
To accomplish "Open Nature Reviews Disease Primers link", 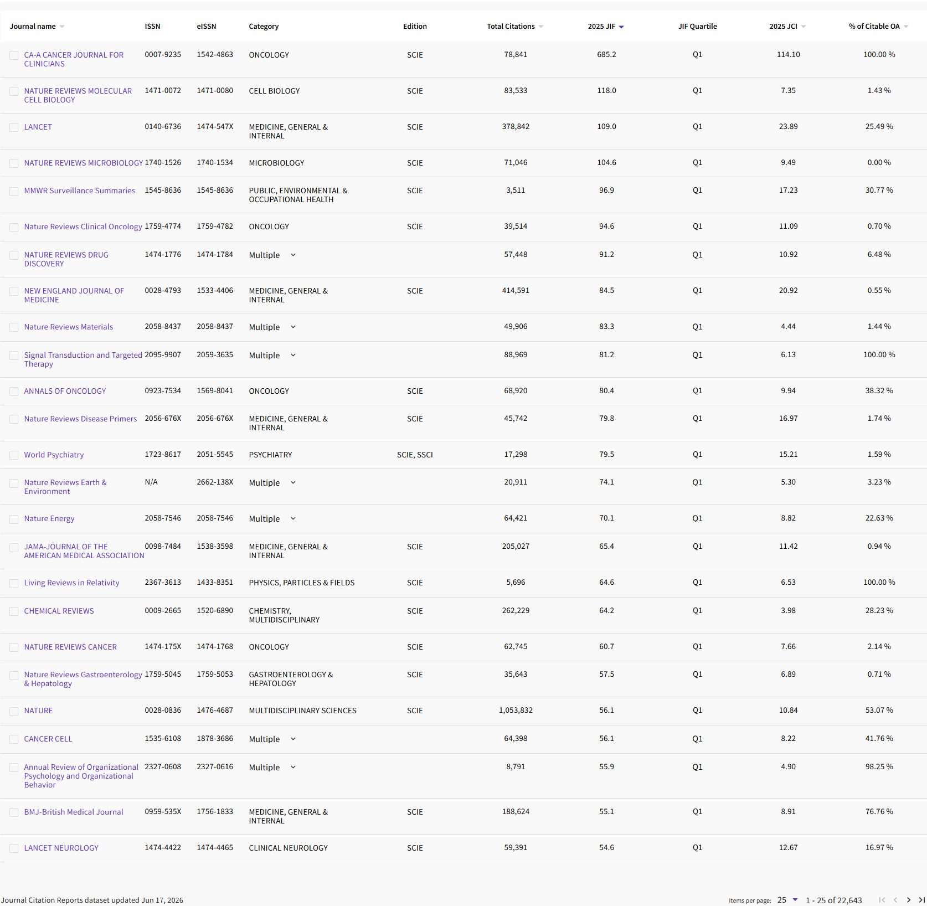I will [80, 419].
